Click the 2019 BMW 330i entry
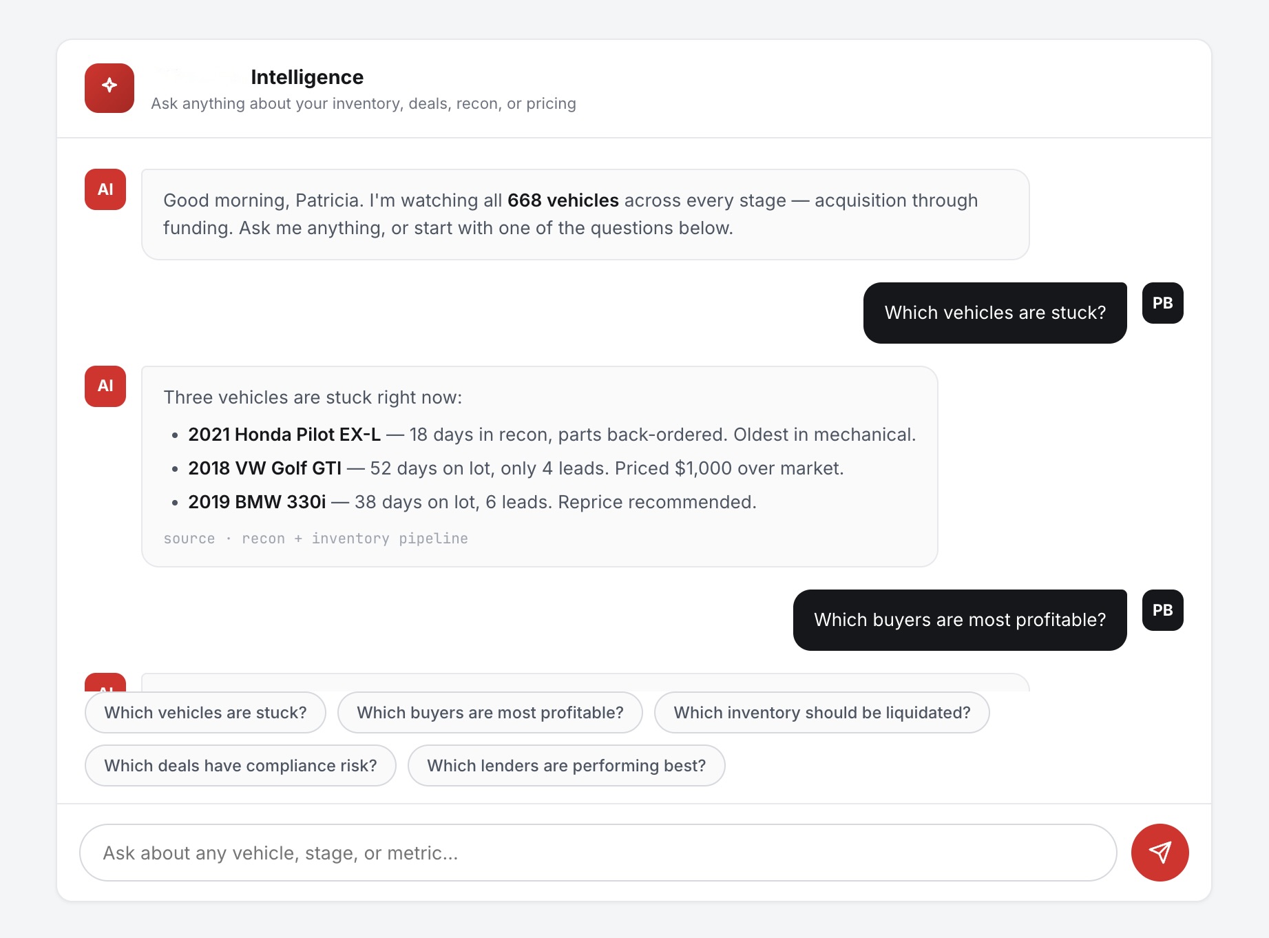 point(257,502)
